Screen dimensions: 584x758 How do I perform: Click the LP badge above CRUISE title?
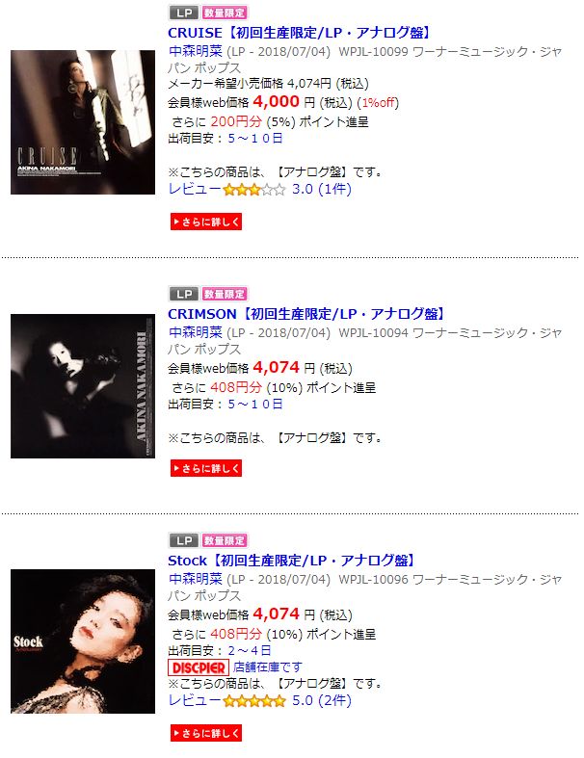[x=184, y=13]
